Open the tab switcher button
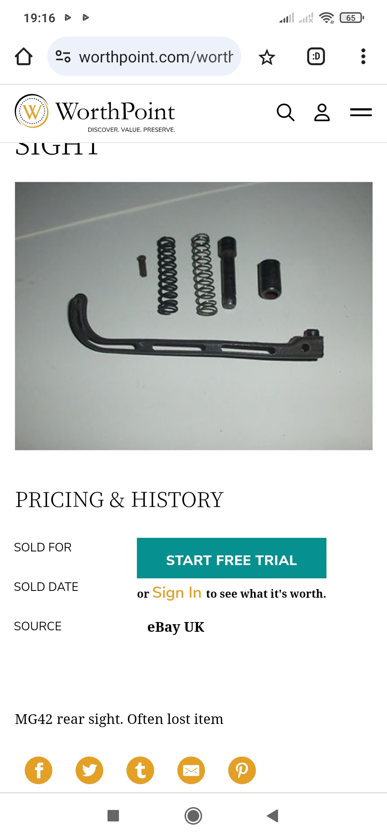The image size is (387, 839). tap(316, 57)
